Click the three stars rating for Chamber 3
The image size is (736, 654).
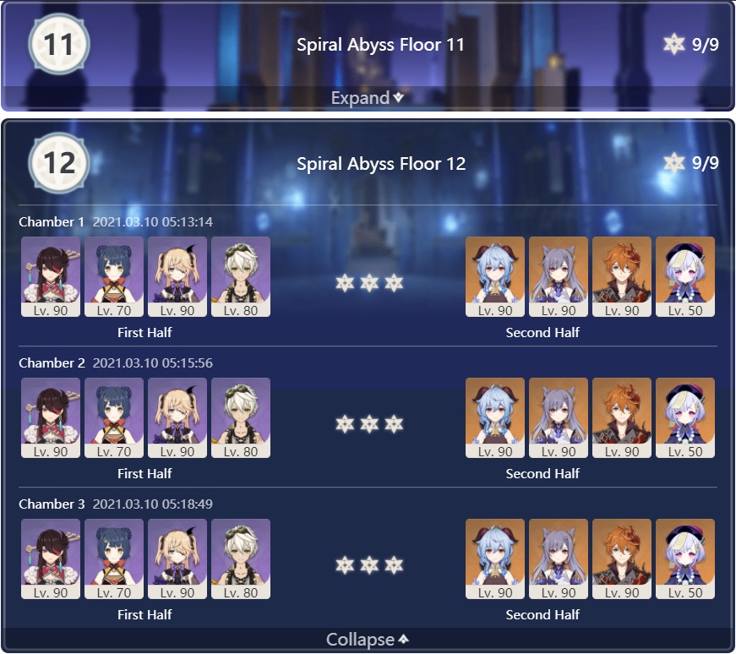[369, 564]
